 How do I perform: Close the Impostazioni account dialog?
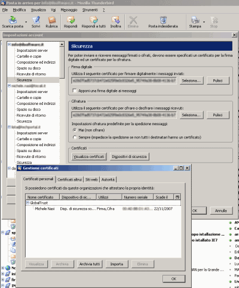click(234, 35)
